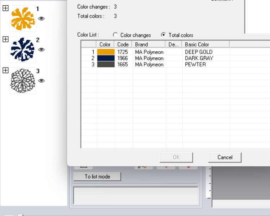This screenshot has width=270, height=216.
Task: Click MA Polyneon brand in row 2
Action: tap(149, 58)
